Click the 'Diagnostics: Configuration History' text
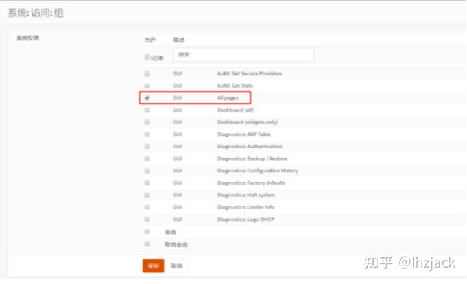Image resolution: width=467 pixels, height=284 pixels. tap(257, 171)
